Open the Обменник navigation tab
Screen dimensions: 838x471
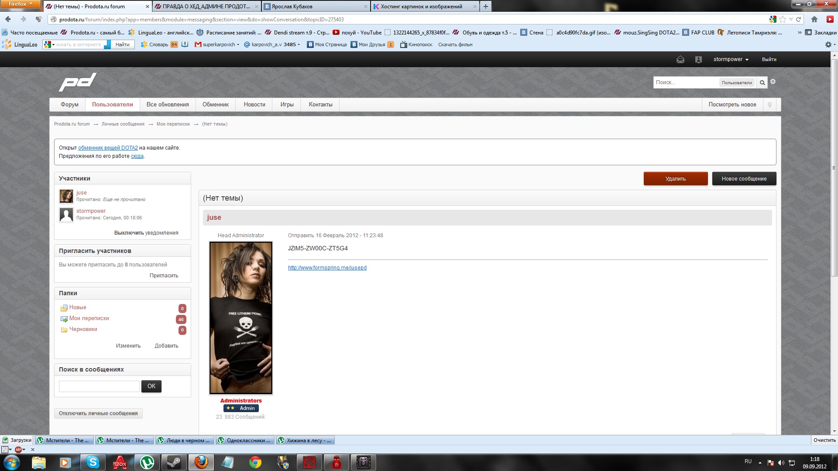[215, 105]
